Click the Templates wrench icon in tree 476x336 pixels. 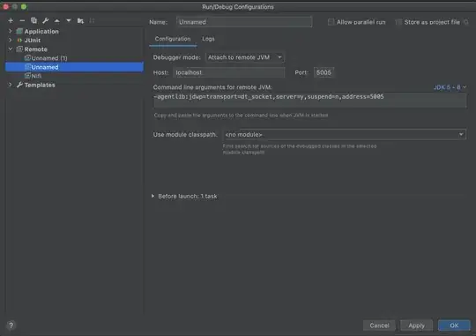(x=19, y=85)
